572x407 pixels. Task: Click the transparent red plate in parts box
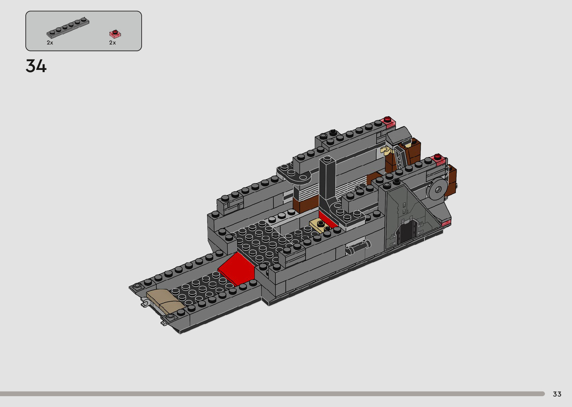[115, 34]
